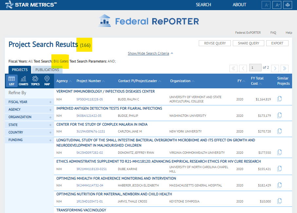Sort results by FY column
Image resolution: width=297 pixels, height=213 pixels.
[x=241, y=81]
